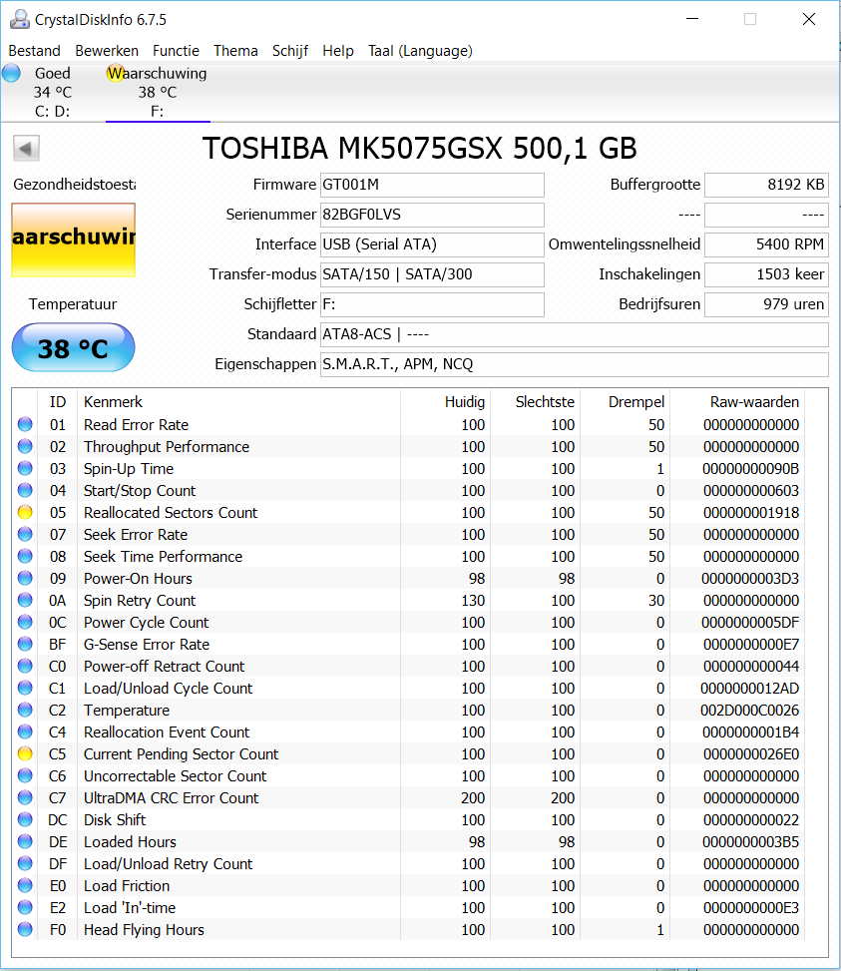Click the Raw-waarden column header
The height and width of the screenshot is (971, 841).
pos(753,402)
